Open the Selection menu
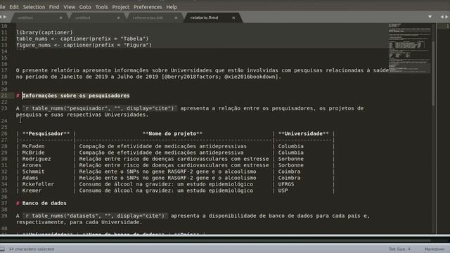450x253 pixels. click(34, 7)
